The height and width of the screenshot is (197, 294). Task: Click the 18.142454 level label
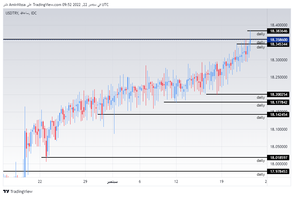click(x=279, y=115)
